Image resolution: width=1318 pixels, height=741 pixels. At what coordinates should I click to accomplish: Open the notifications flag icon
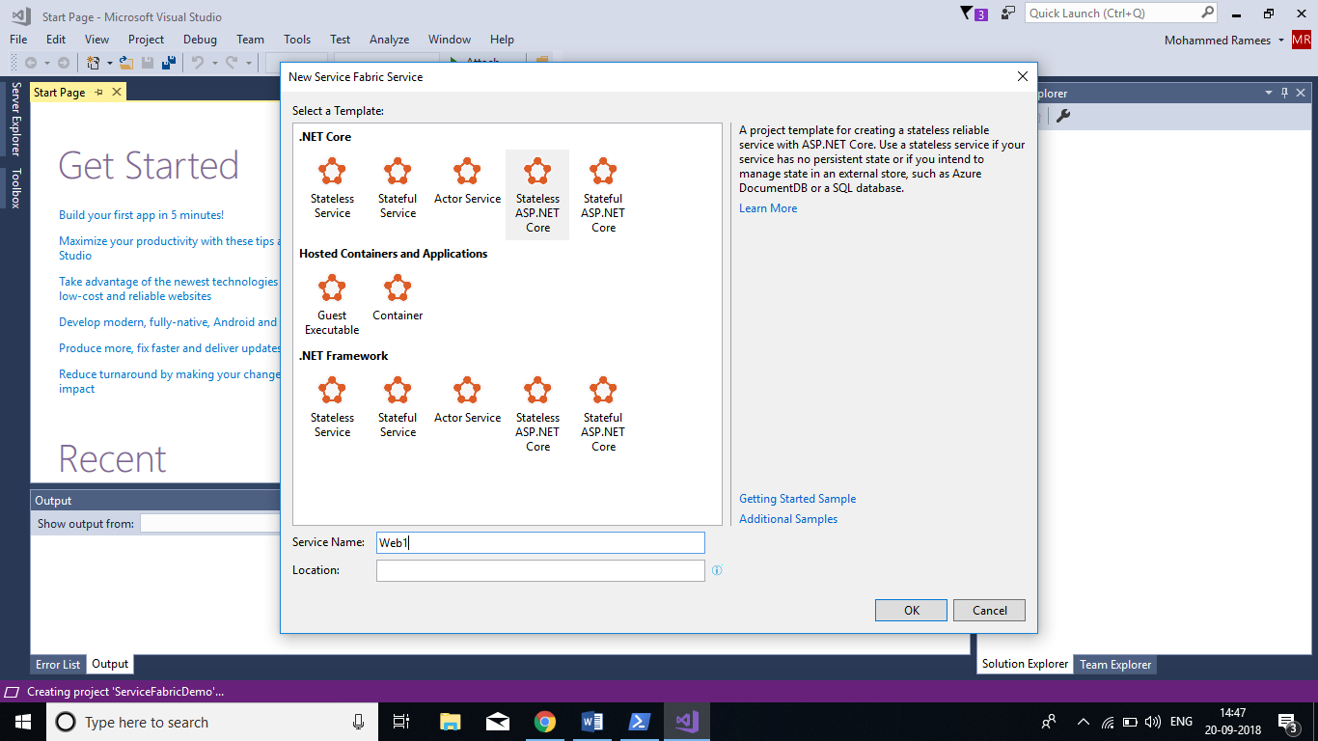coord(968,14)
